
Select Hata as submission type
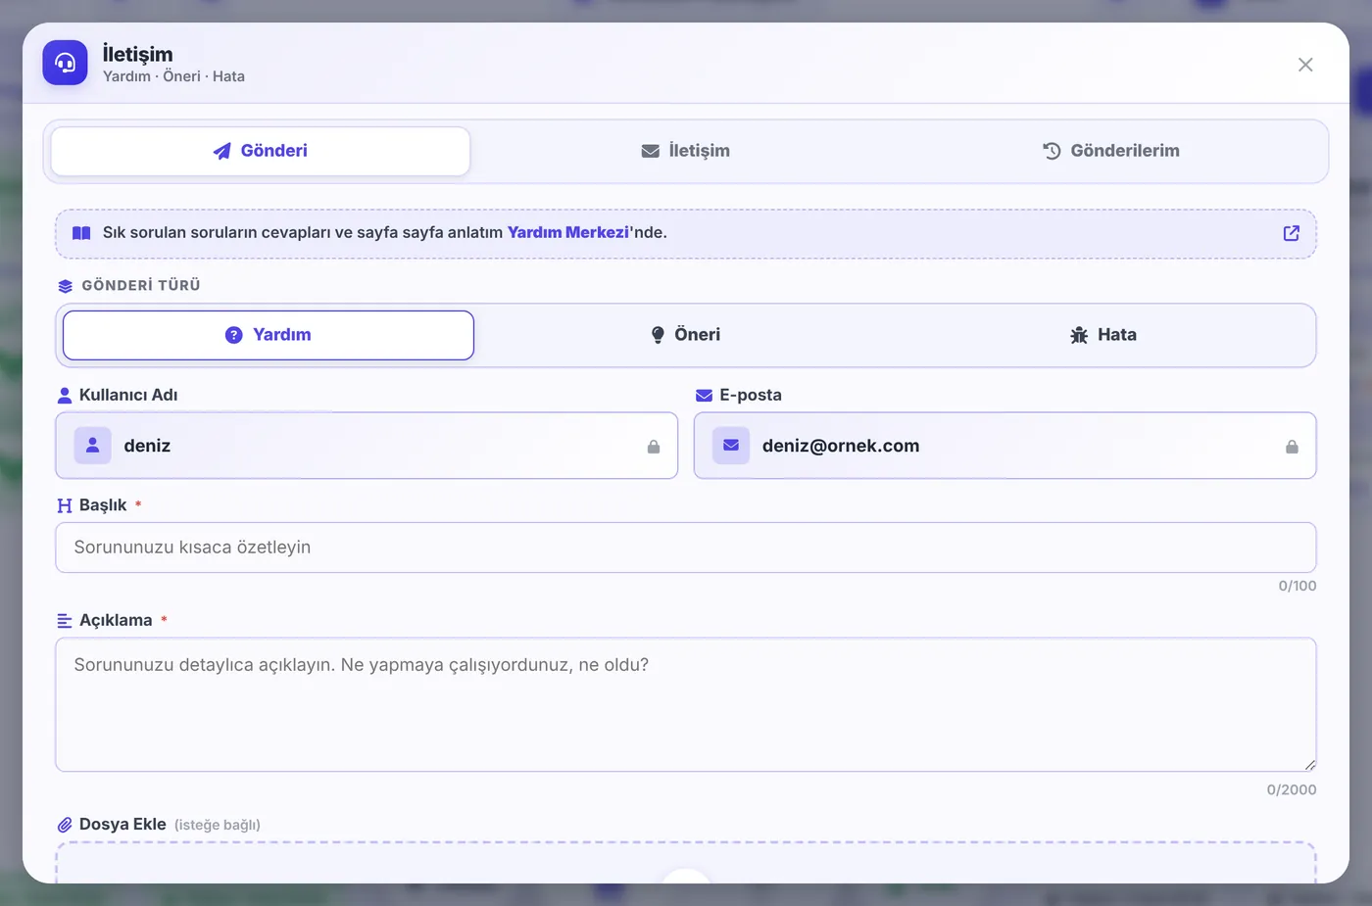pyautogui.click(x=1103, y=335)
